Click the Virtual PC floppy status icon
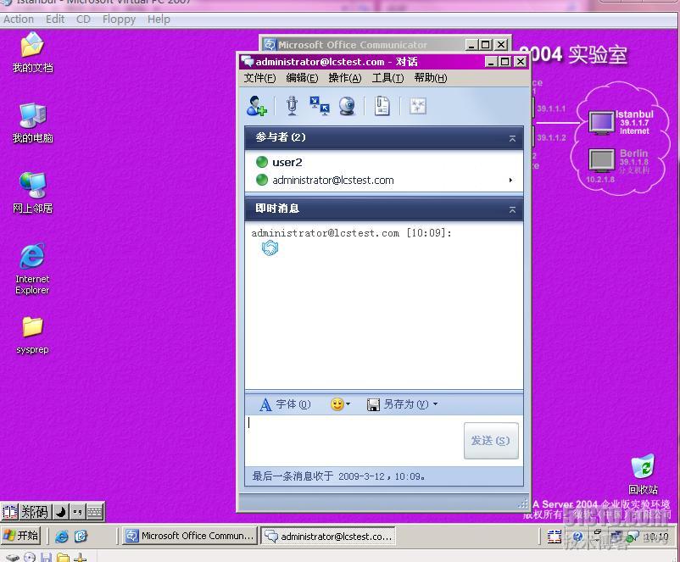Image resolution: width=680 pixels, height=562 pixels. 47,557
